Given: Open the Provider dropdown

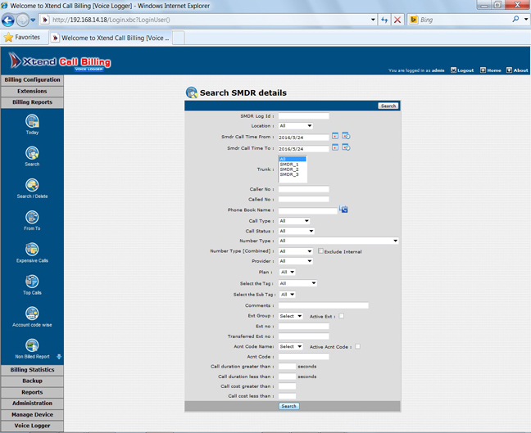Looking at the screenshot, I should pyautogui.click(x=296, y=261).
